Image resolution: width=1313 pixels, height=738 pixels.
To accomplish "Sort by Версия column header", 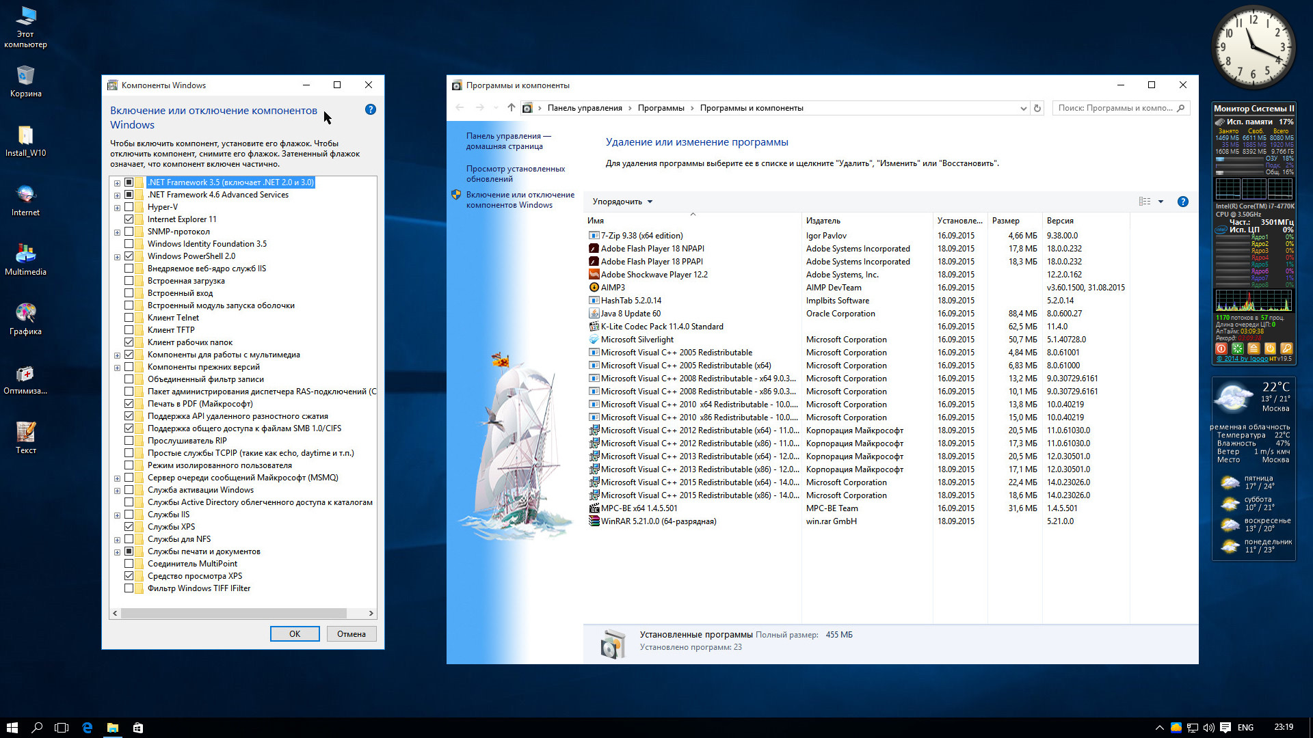I will coord(1086,221).
